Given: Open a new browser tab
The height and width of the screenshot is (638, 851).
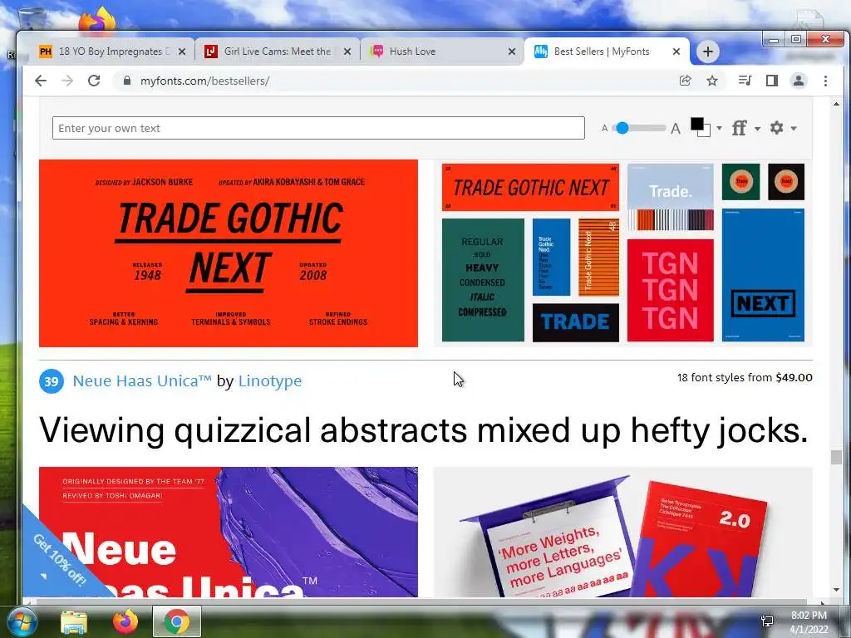Looking at the screenshot, I should click(x=707, y=52).
